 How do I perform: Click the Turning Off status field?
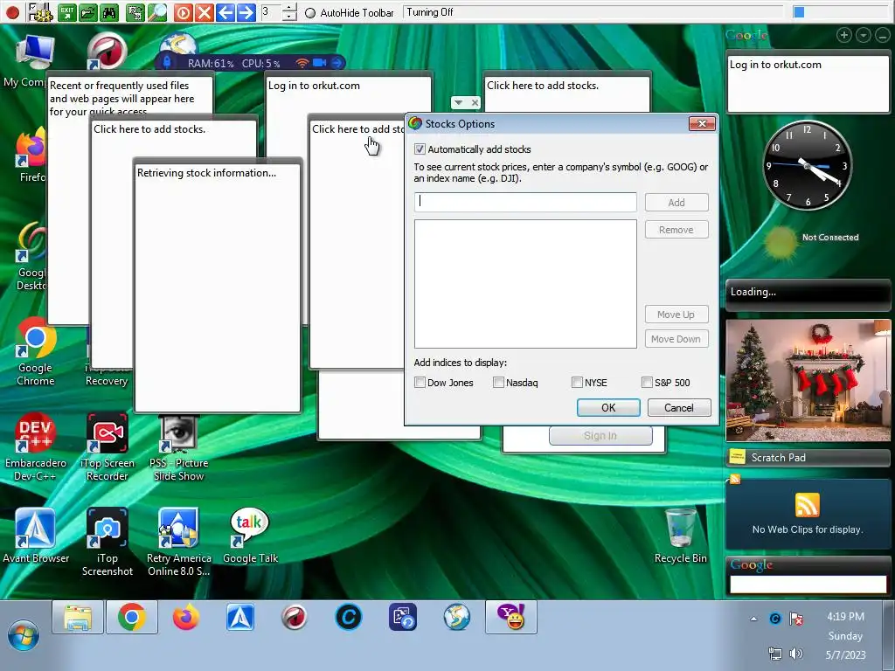tap(594, 12)
